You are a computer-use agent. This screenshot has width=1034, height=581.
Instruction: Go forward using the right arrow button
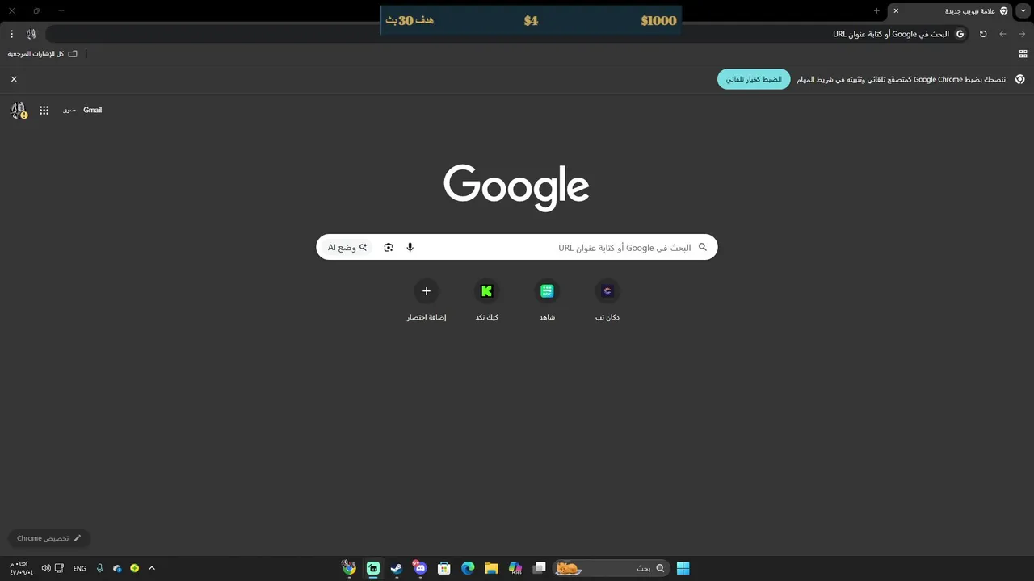pos(1023,34)
